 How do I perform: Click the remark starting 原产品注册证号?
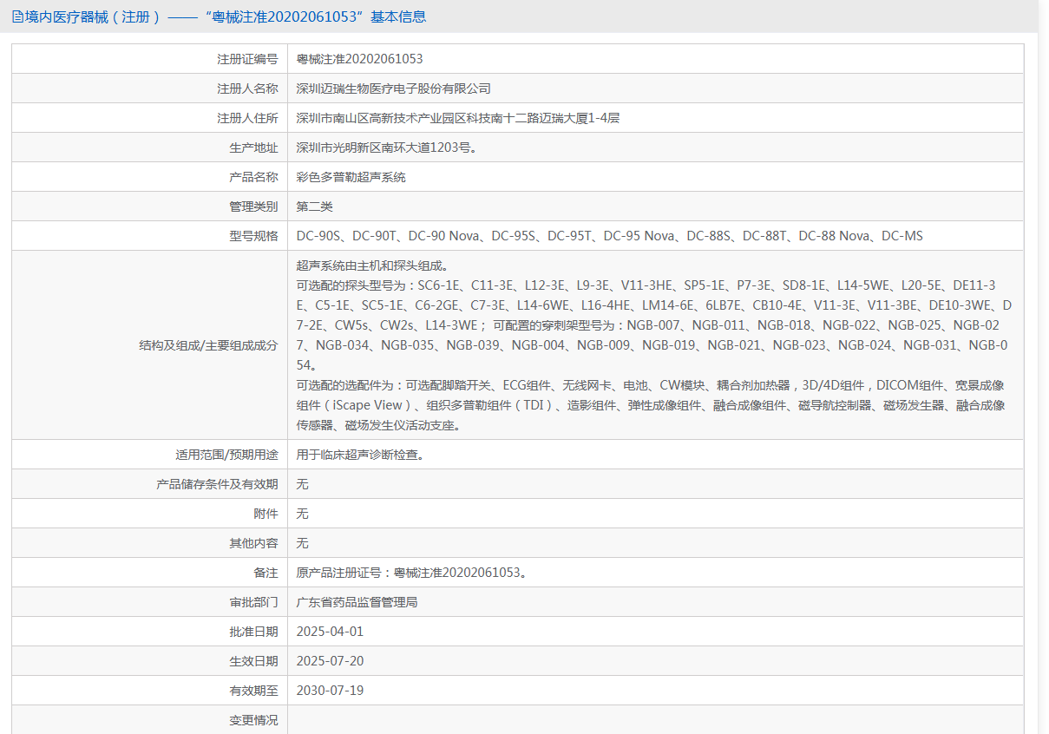pyautogui.click(x=412, y=573)
